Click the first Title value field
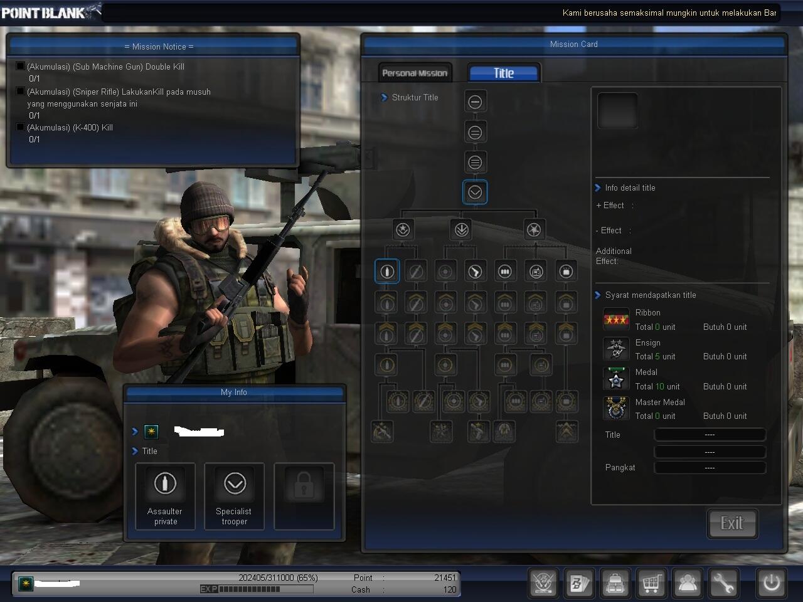The image size is (803, 602). (710, 435)
